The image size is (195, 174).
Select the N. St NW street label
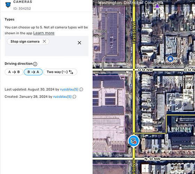[x=153, y=159]
